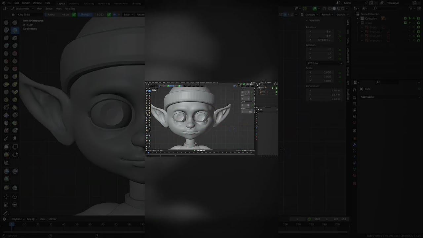423x238 pixels.
Task: Select the Draw sculpt brush tool
Action: click(6, 22)
